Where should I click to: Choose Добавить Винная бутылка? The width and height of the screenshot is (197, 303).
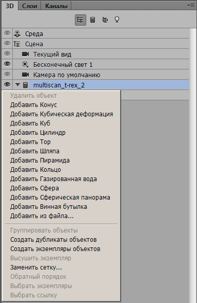click(61, 207)
